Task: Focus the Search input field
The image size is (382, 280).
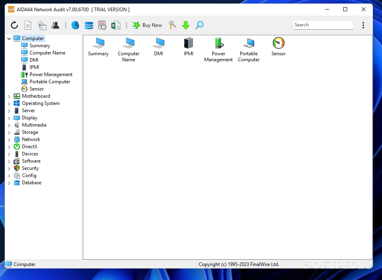Action: [x=323, y=25]
